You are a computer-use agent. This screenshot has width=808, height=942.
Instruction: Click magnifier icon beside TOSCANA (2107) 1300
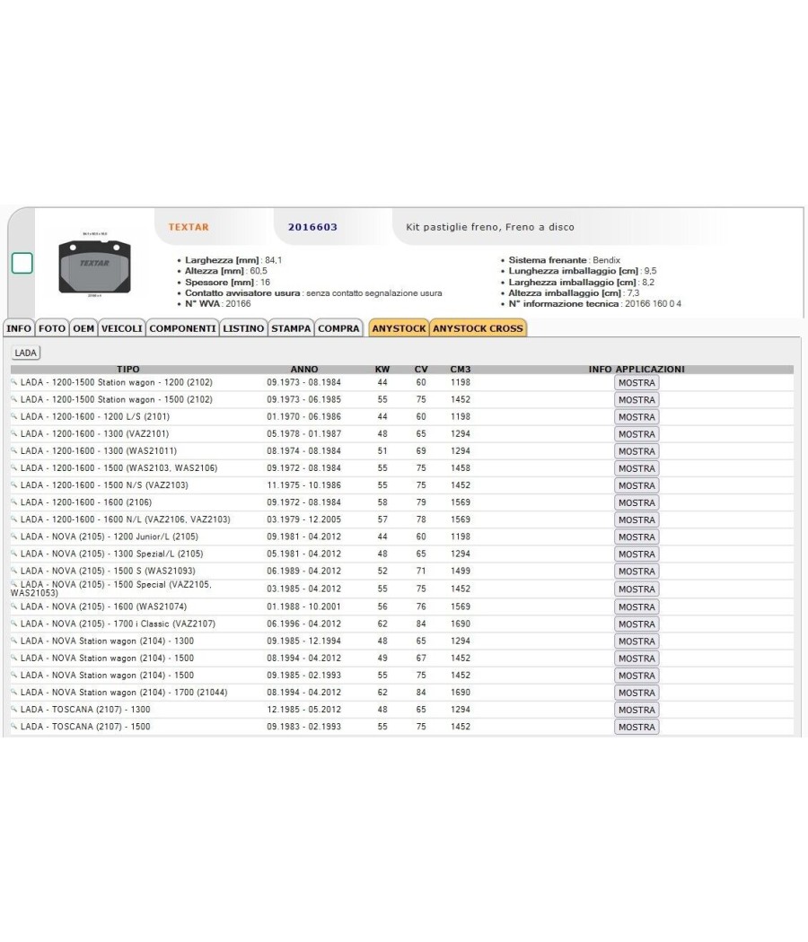tap(14, 709)
